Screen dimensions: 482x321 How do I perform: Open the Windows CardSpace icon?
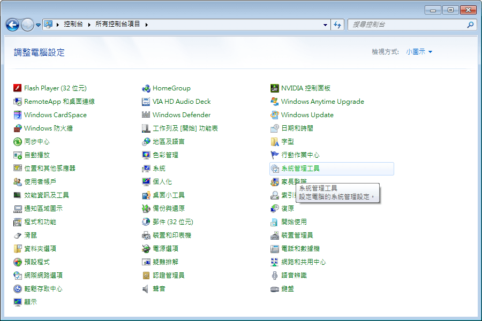tap(18, 115)
